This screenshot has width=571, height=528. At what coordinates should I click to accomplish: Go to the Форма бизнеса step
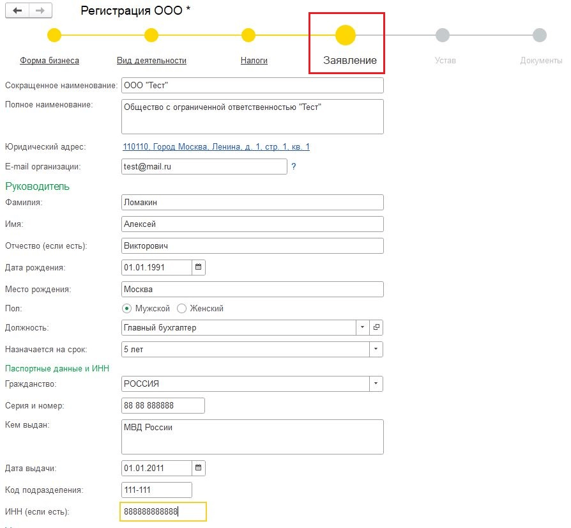coord(49,61)
